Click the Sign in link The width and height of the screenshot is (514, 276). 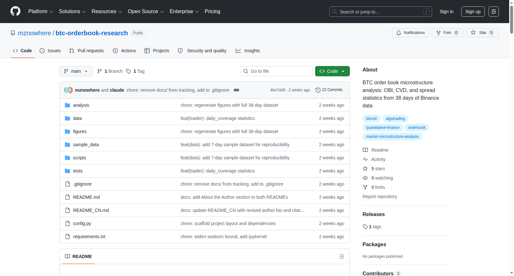point(447,12)
